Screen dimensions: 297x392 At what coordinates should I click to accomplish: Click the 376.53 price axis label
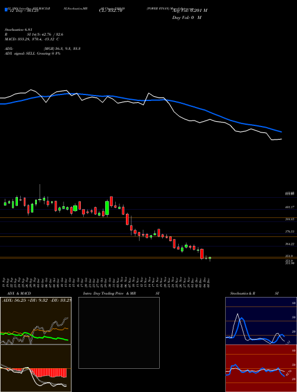(x=290, y=232)
